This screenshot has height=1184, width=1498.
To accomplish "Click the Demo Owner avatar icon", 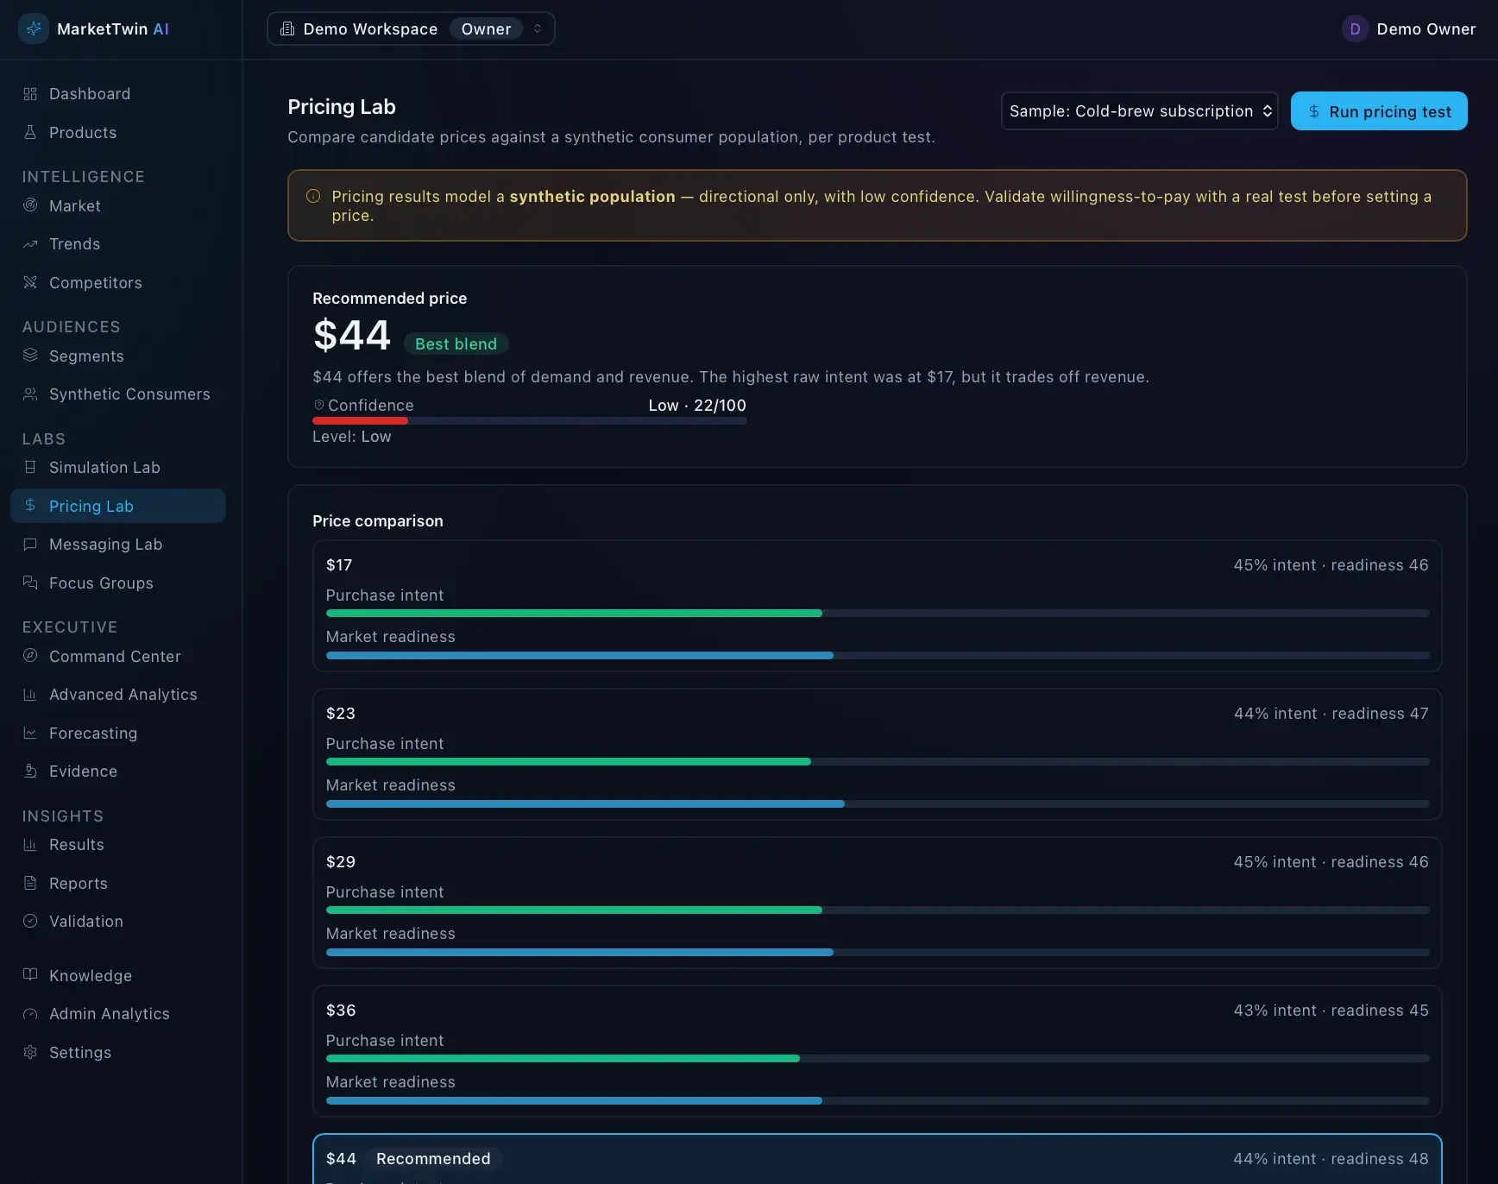I will pos(1355,28).
